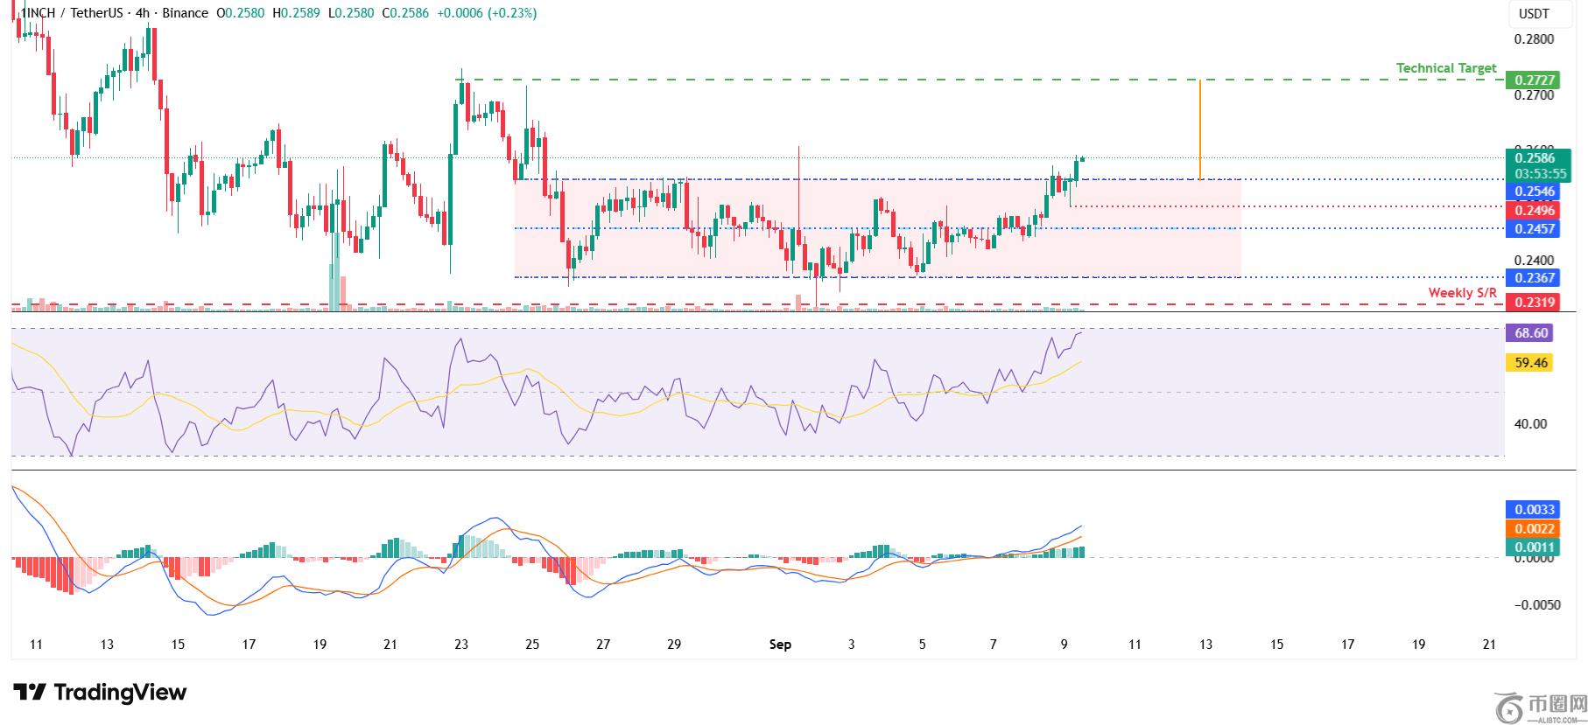1588x725 pixels.
Task: Click the TradingView logo icon
Action: 29,693
